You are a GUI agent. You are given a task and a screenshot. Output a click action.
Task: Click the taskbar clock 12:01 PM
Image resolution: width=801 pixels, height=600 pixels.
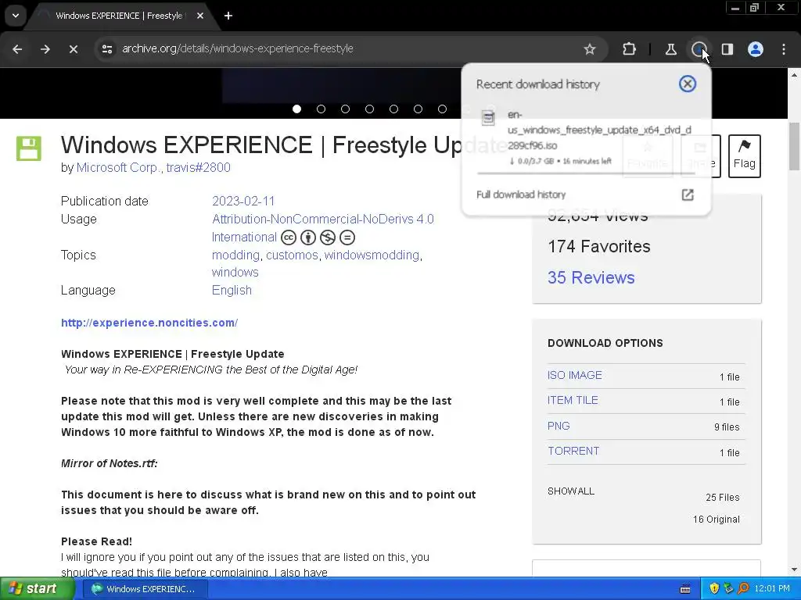772,589
